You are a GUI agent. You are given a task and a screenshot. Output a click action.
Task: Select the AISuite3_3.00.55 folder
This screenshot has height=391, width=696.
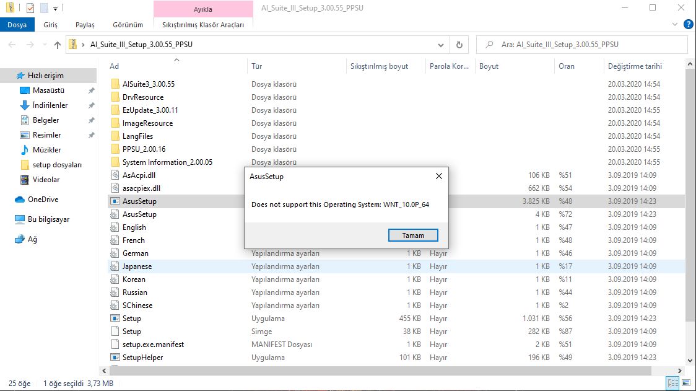click(x=148, y=84)
